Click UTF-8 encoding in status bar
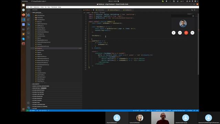 point(148,111)
